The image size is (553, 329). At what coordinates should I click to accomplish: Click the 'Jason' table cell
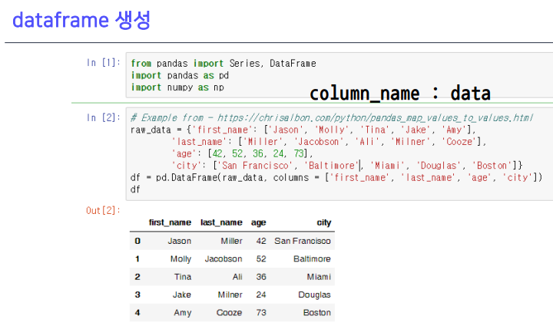click(x=180, y=241)
